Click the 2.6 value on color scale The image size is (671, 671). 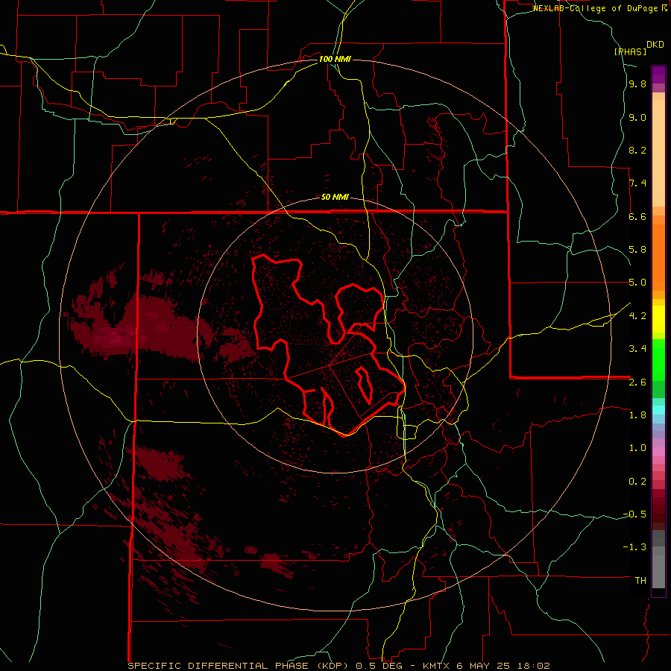point(637,382)
